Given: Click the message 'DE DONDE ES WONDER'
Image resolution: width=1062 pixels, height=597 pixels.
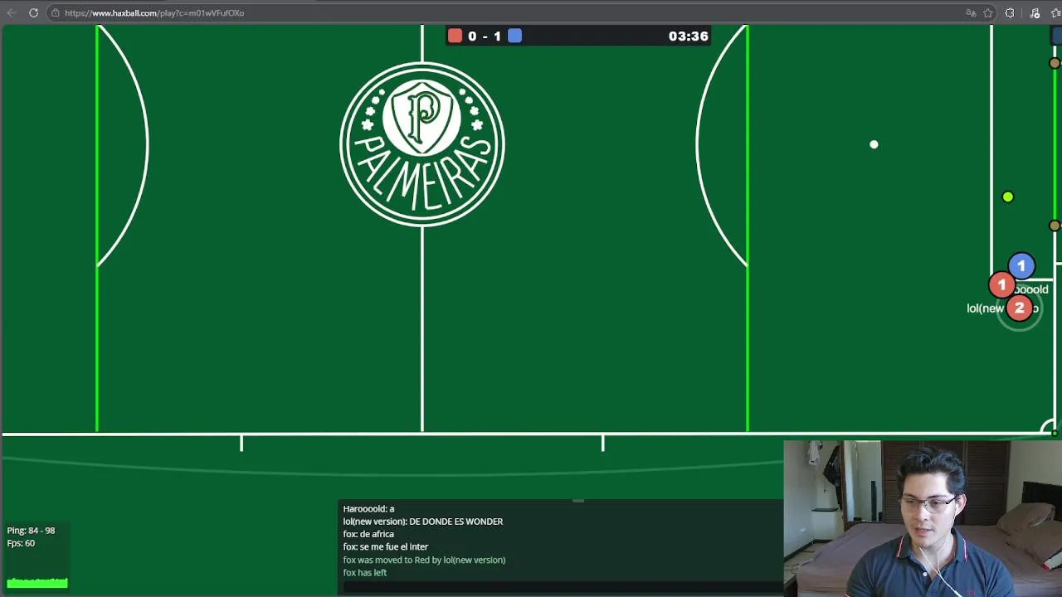Looking at the screenshot, I should [x=456, y=522].
